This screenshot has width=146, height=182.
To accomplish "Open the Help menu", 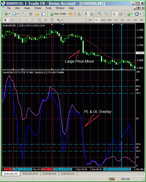I will click(71, 8).
